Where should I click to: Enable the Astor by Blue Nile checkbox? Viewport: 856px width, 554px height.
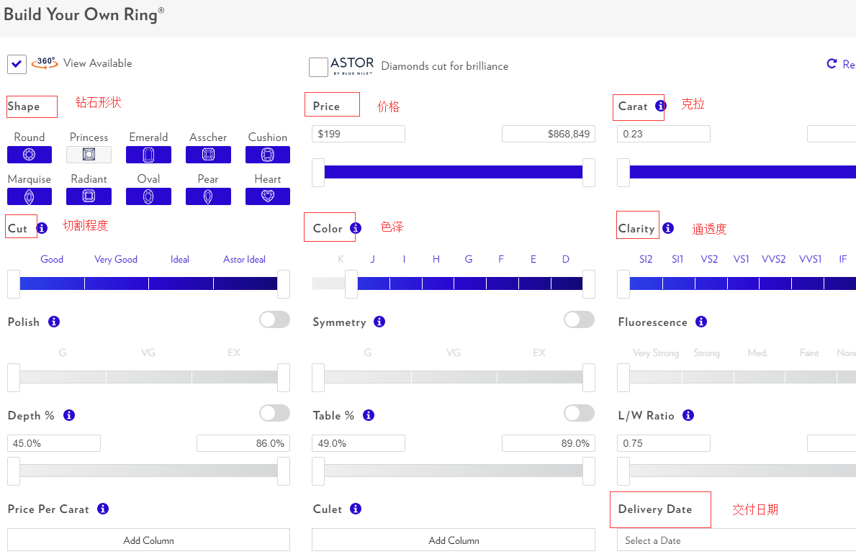click(318, 67)
